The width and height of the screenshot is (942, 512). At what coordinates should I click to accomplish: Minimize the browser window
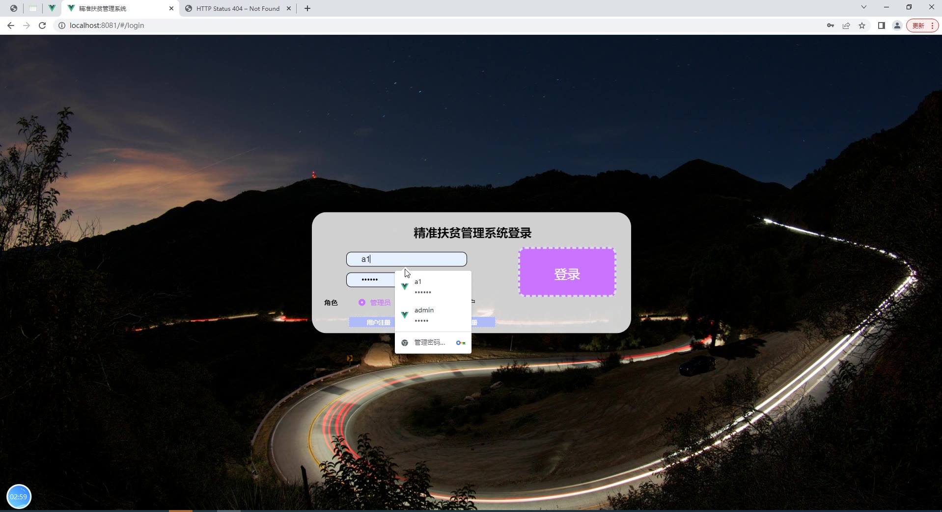[887, 7]
